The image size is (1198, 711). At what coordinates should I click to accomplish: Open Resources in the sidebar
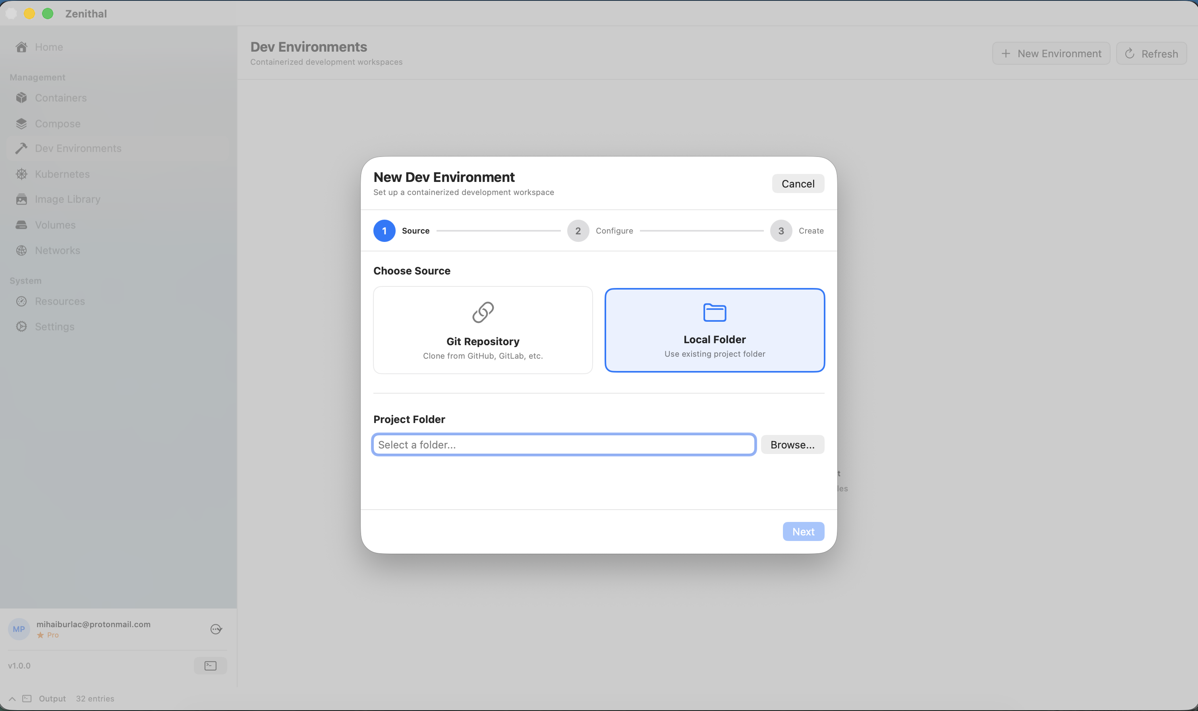(60, 301)
